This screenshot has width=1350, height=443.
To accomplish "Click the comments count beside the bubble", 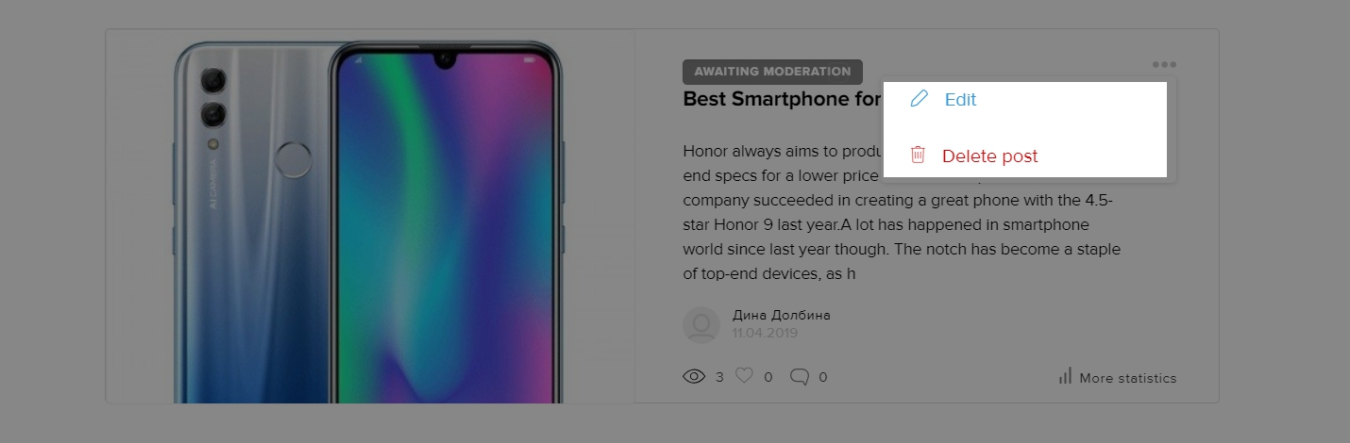I will tap(823, 378).
